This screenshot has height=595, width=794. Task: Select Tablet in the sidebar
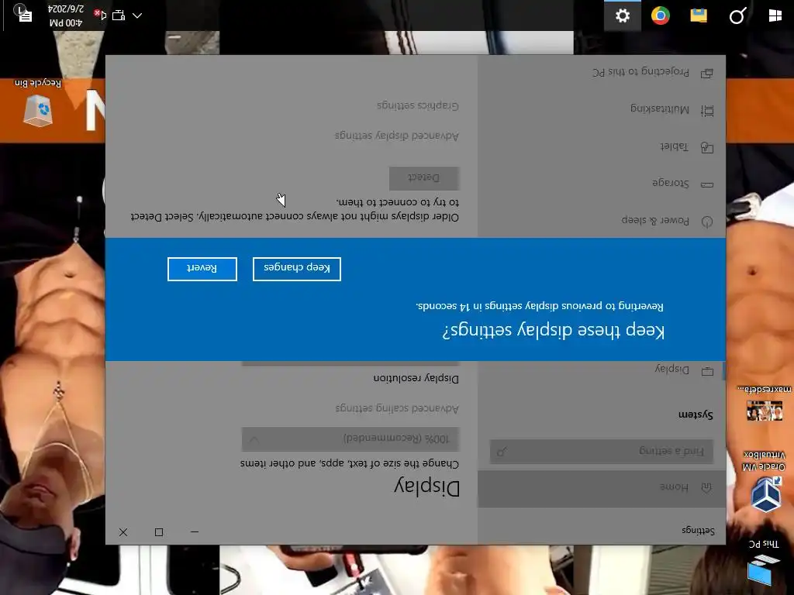click(x=602, y=147)
